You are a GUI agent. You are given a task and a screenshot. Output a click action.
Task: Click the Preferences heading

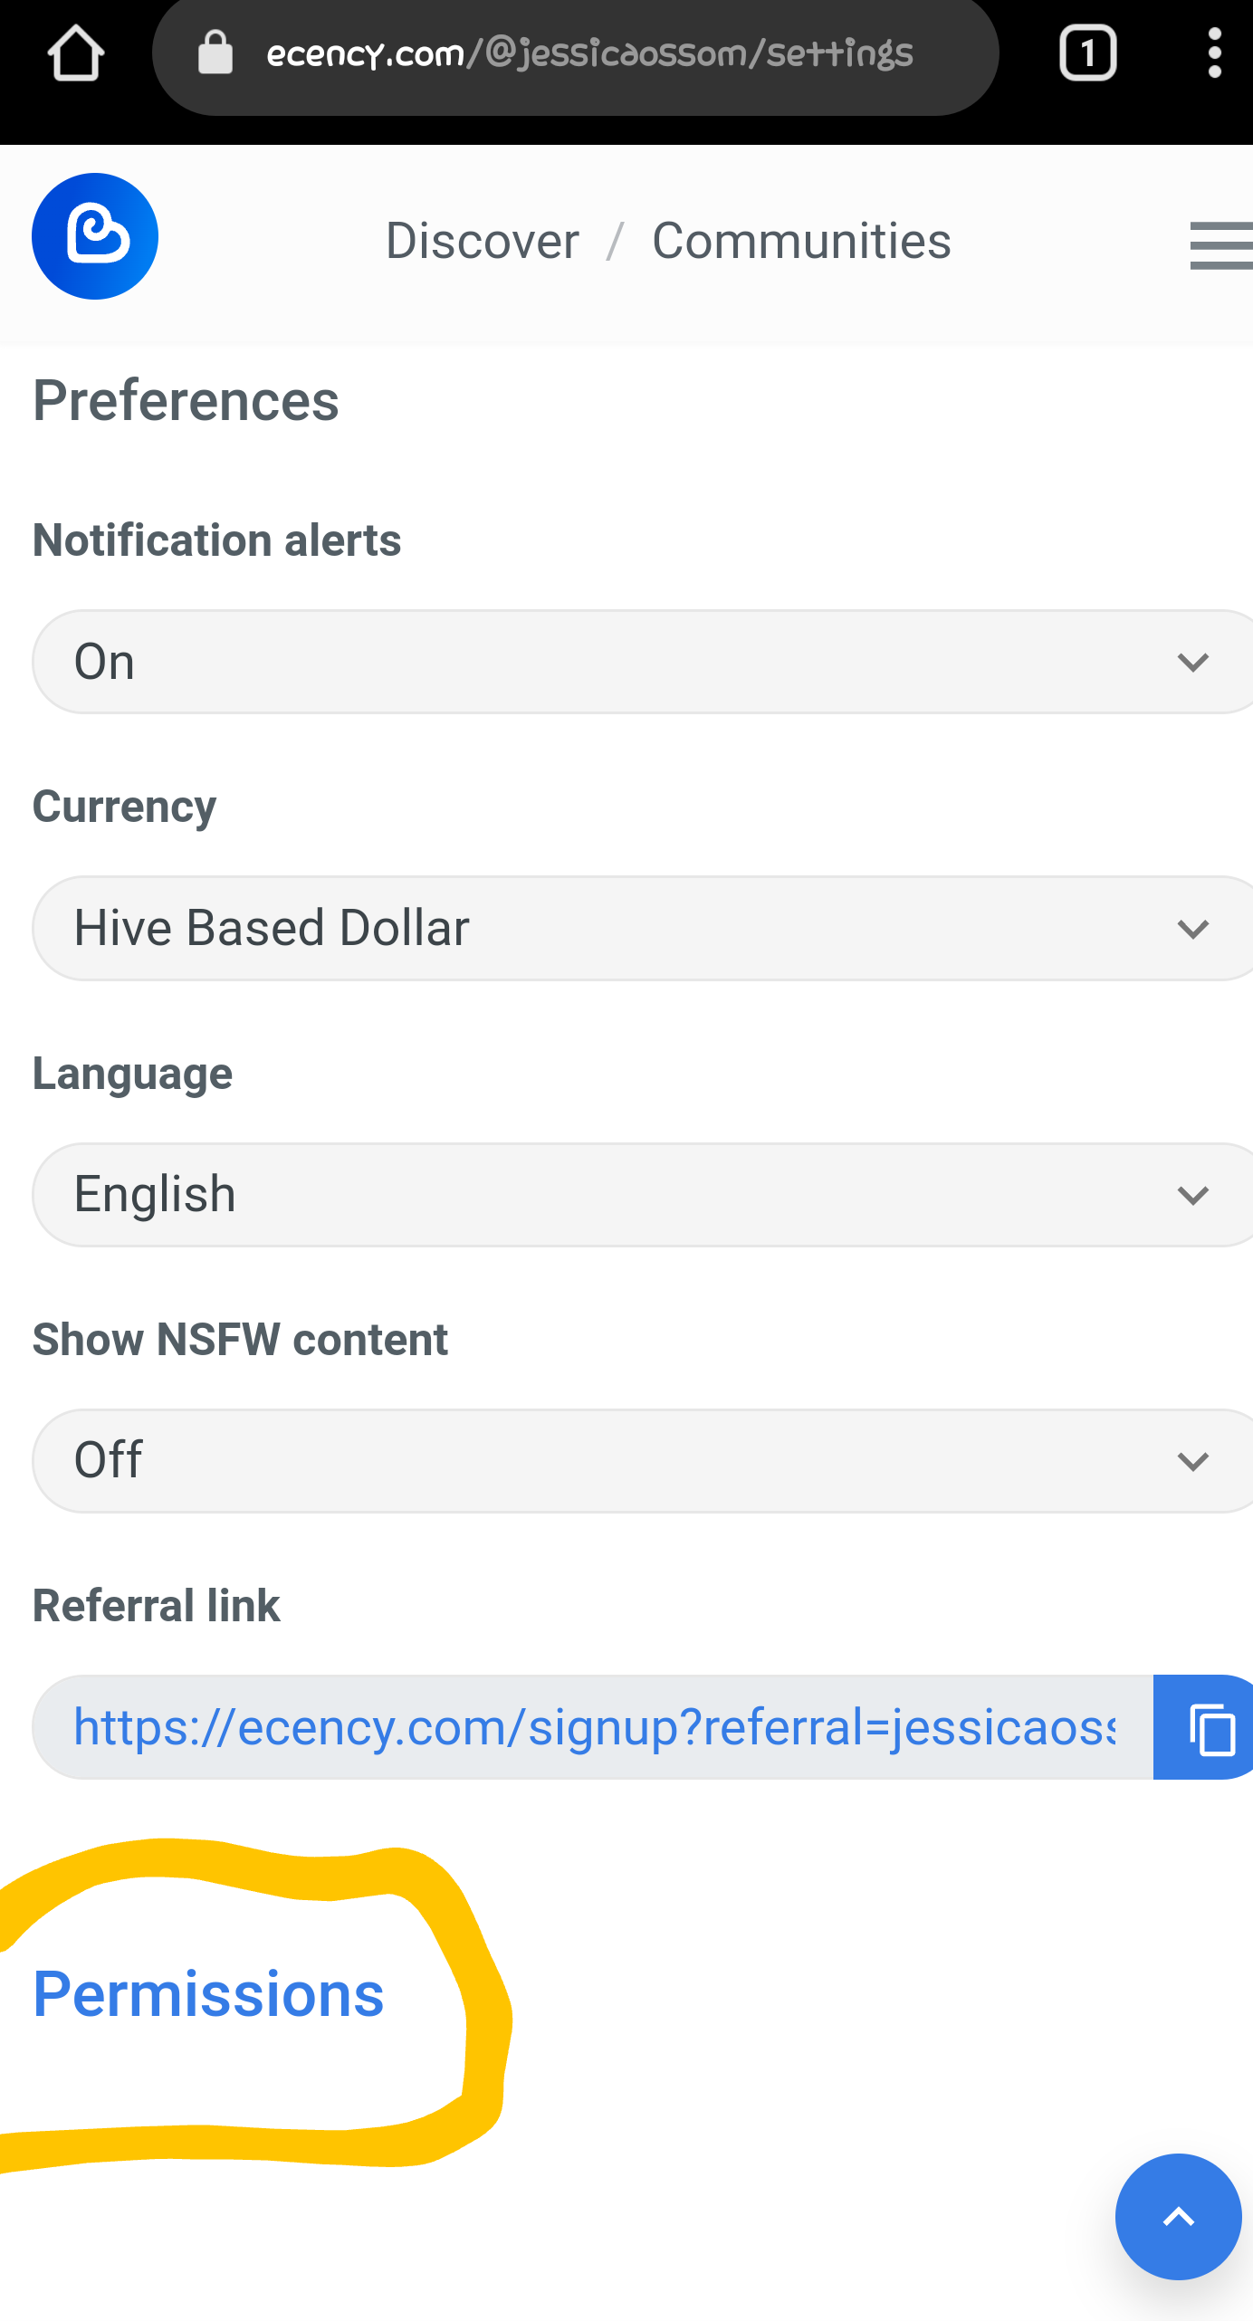point(187,401)
